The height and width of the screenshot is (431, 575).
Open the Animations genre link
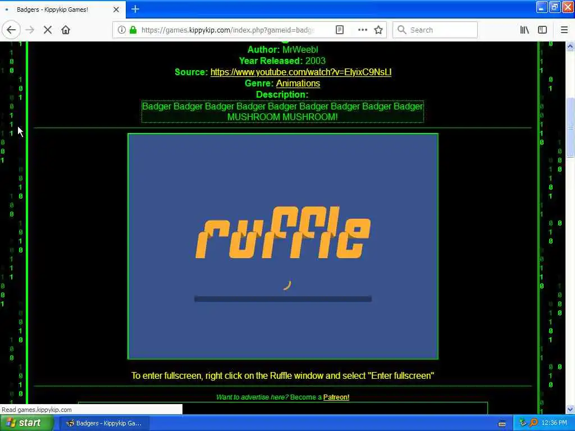click(x=298, y=84)
